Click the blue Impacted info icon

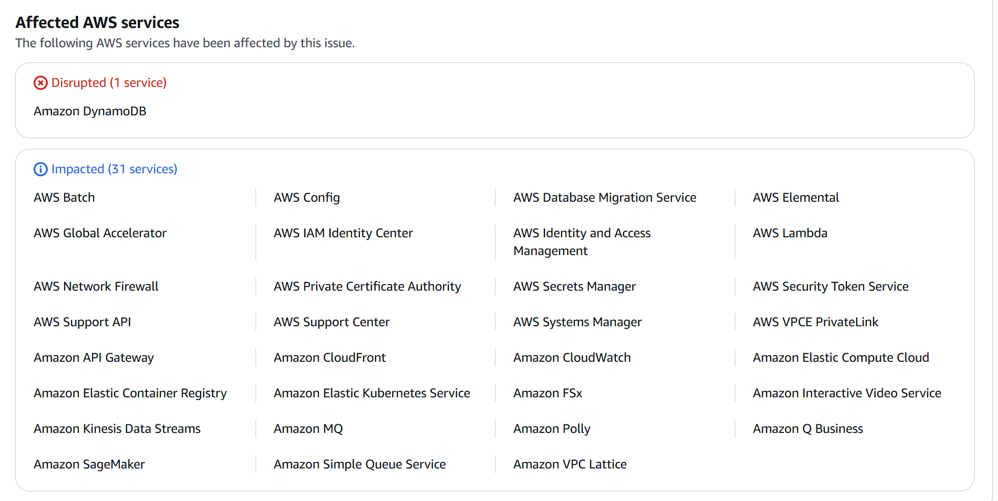point(41,169)
